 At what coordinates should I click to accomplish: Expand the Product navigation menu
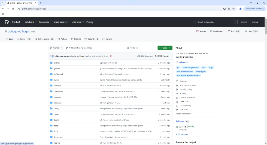[17, 22]
